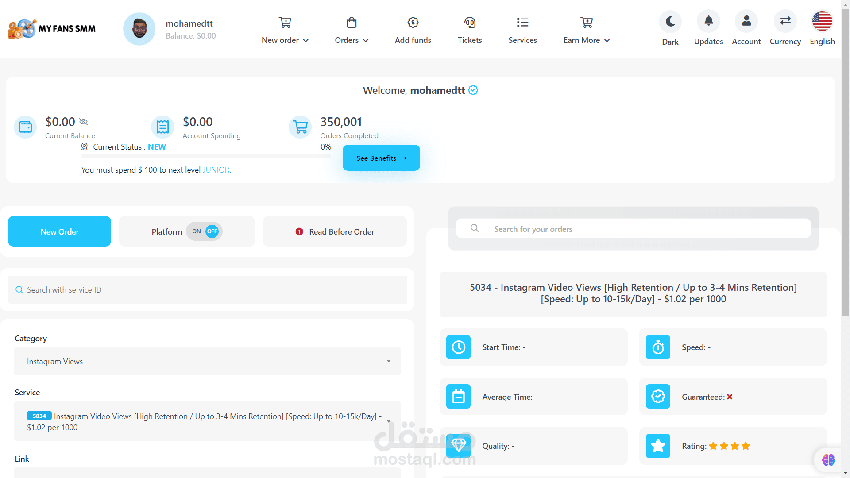Click English language flag icon
850x478 pixels.
(x=822, y=21)
